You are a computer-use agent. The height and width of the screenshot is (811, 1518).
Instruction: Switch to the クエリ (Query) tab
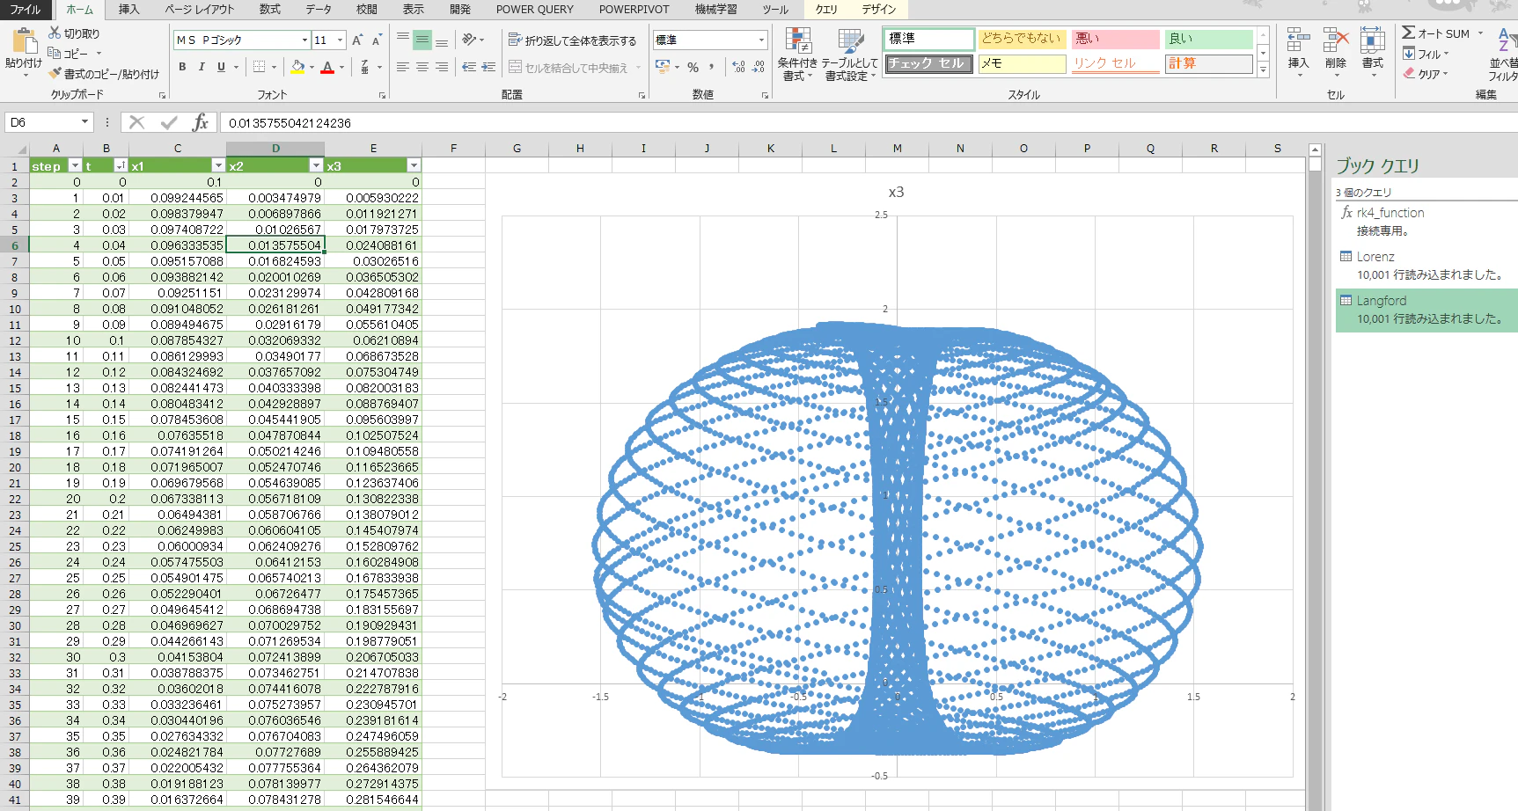(x=826, y=10)
